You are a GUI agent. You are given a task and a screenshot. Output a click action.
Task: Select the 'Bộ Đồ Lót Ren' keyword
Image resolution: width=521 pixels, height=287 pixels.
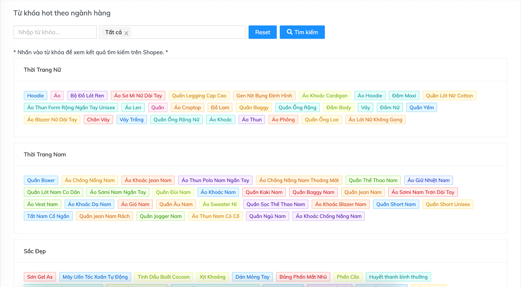pyautogui.click(x=87, y=96)
